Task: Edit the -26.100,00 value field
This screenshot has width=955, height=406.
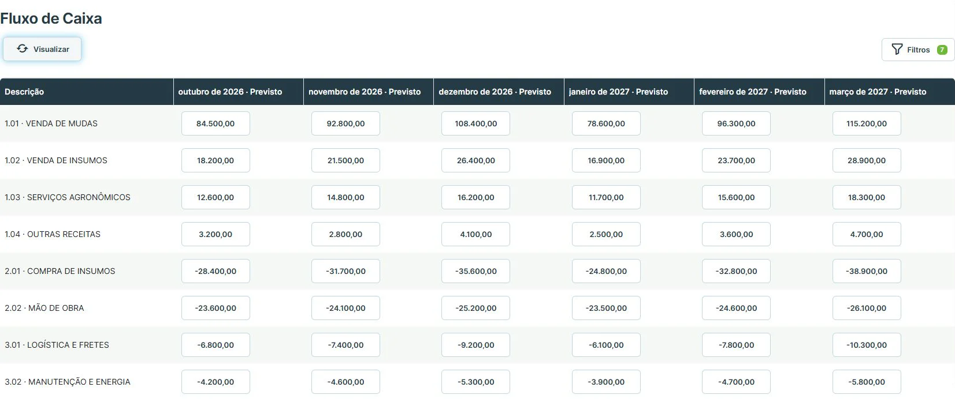Action: (867, 308)
